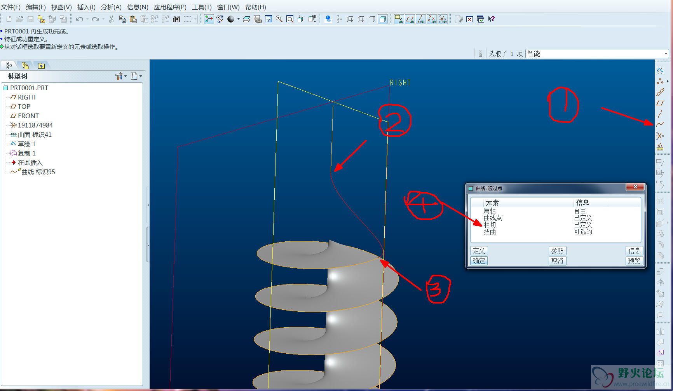Toggle coordinate systems display
The image size is (673, 391).
pos(442,19)
